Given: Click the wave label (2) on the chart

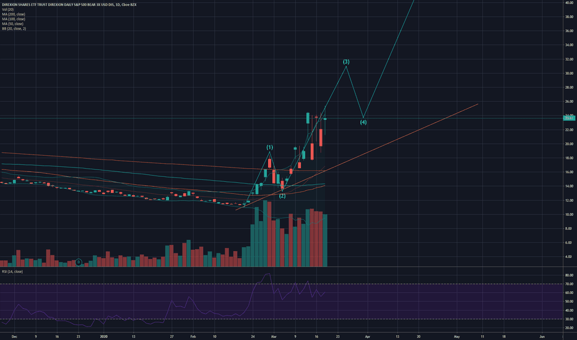Looking at the screenshot, I should (282, 197).
